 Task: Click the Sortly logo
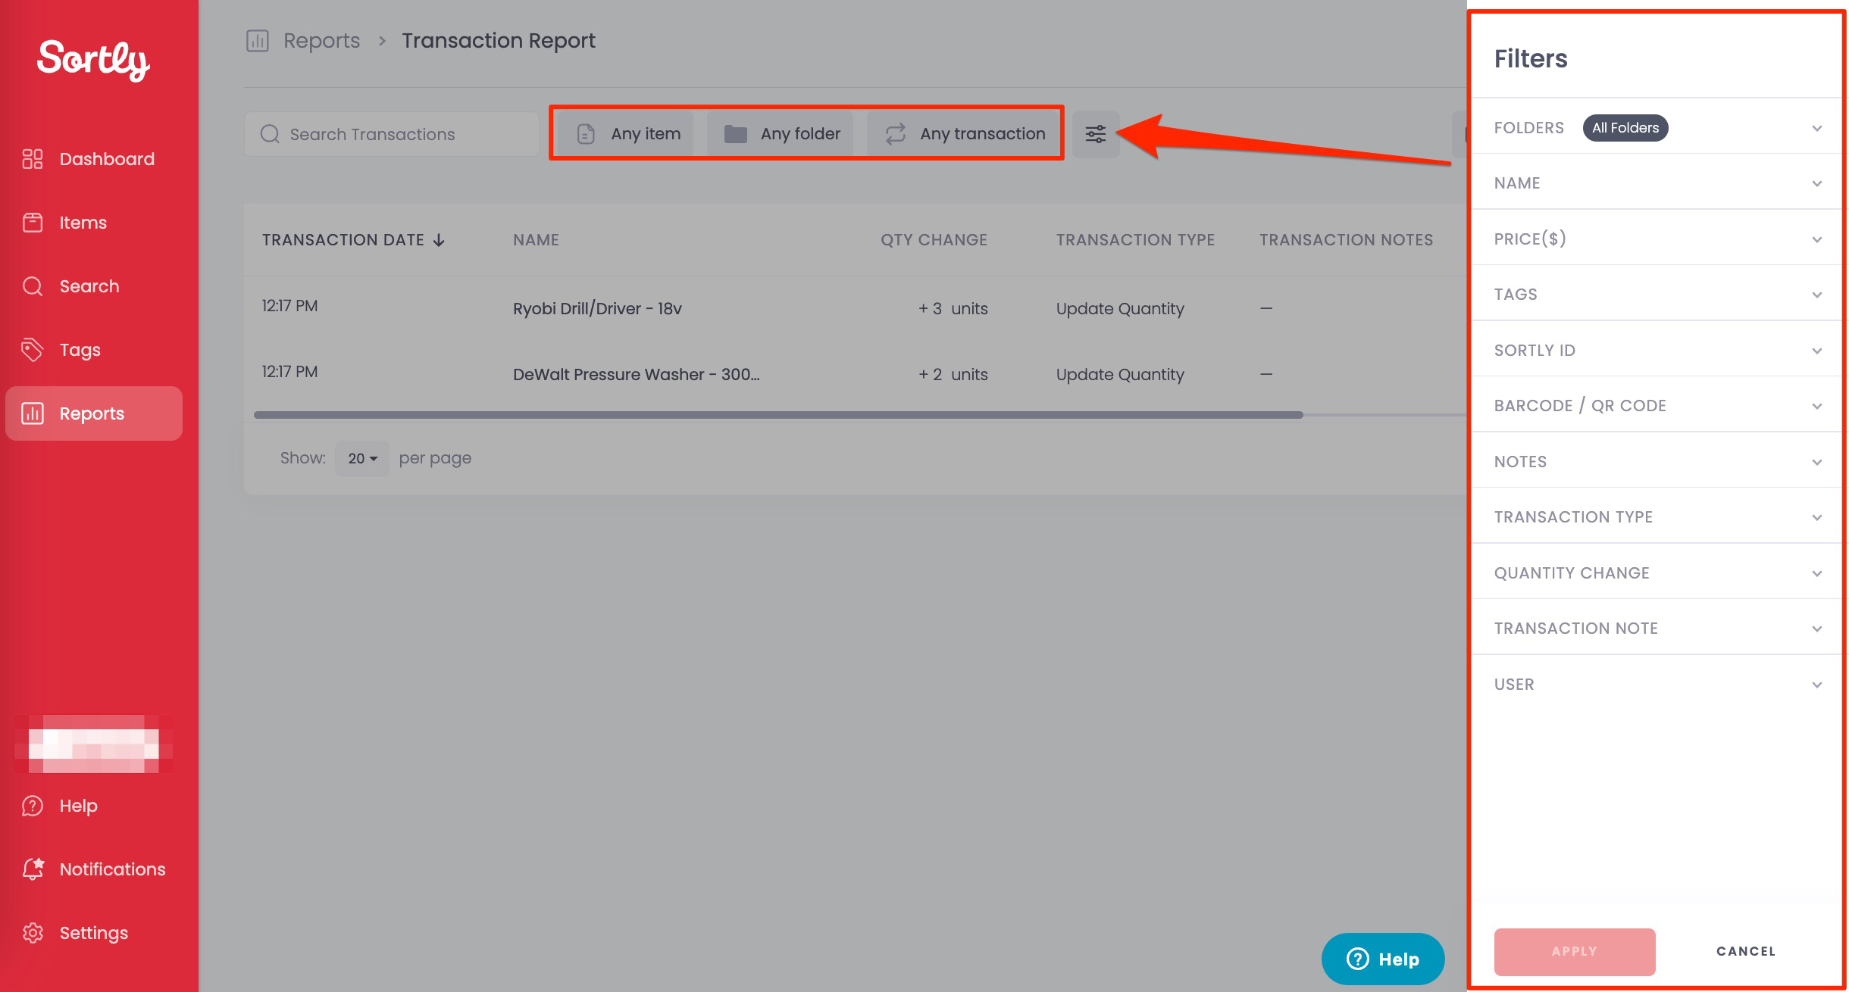[93, 59]
